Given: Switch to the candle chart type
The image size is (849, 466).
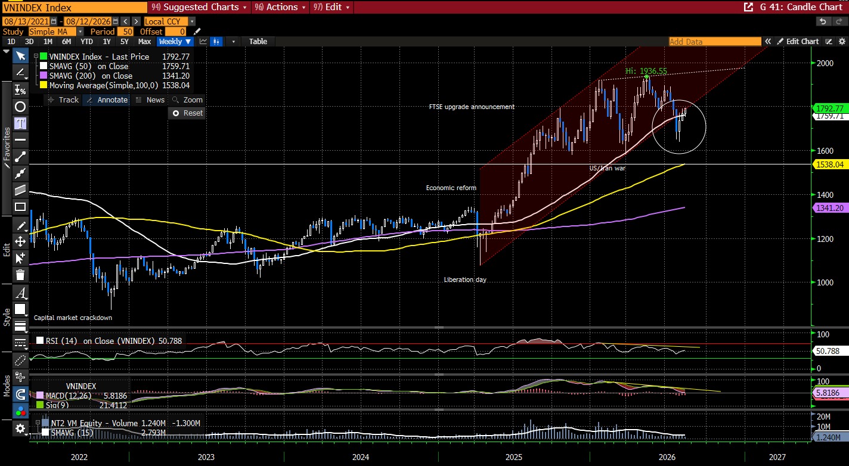Looking at the screenshot, I should pyautogui.click(x=217, y=42).
